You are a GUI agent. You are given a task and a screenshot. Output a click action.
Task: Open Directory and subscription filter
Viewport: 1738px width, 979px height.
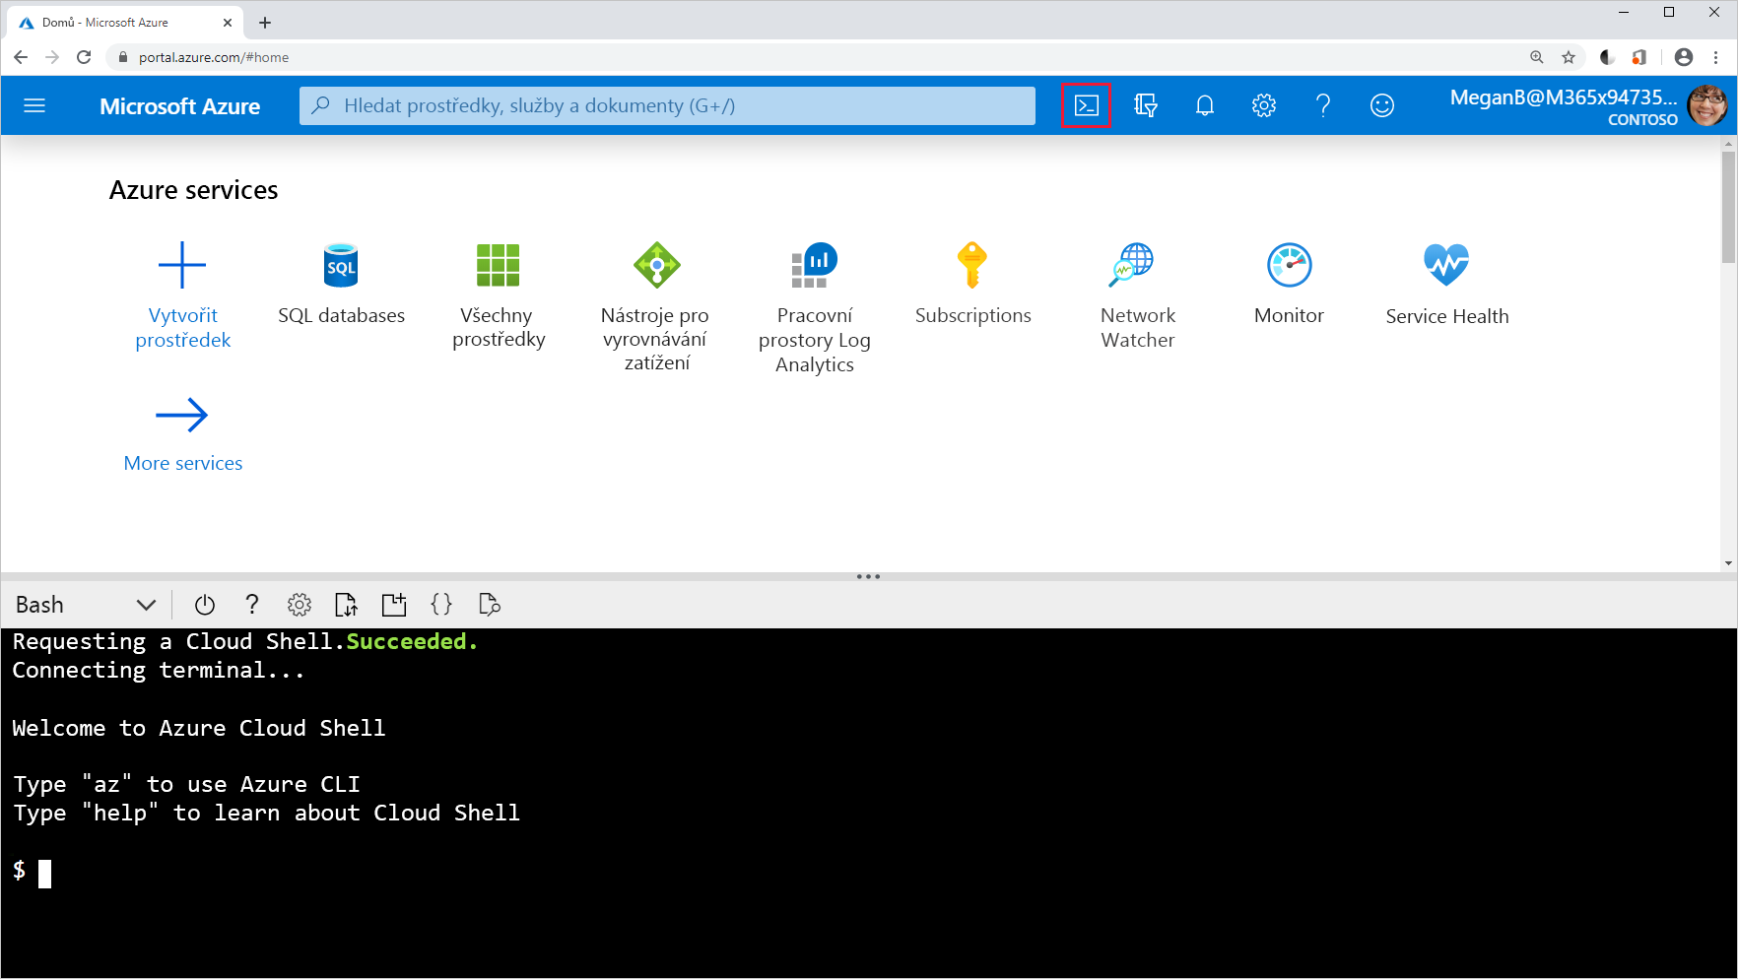[x=1145, y=105]
